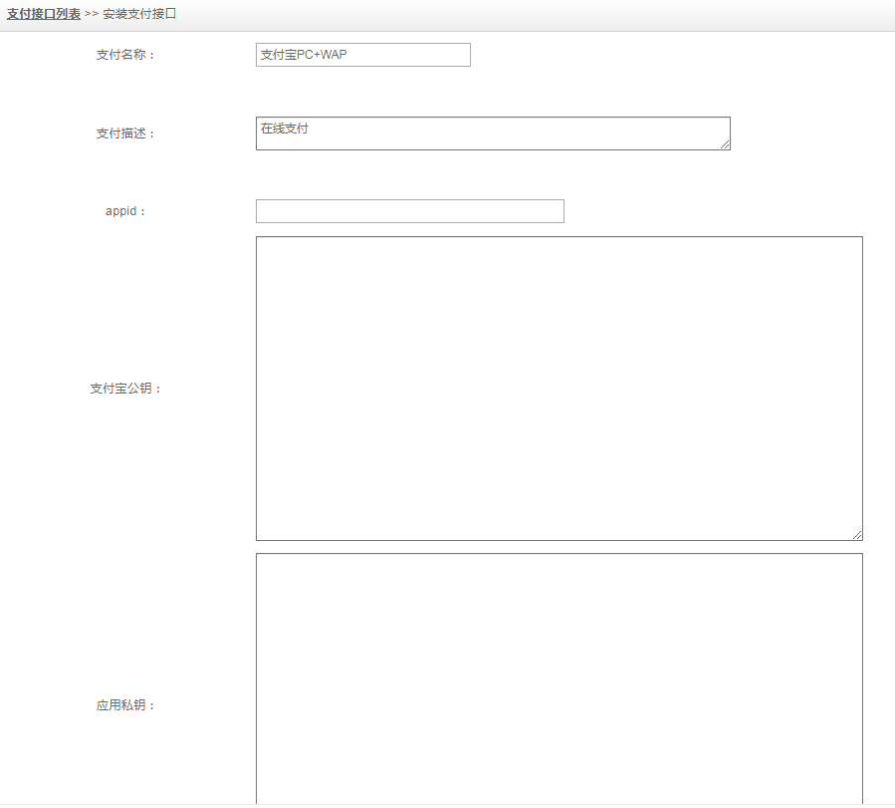Click the >> breadcrumb separator
The image size is (895, 808).
click(92, 15)
